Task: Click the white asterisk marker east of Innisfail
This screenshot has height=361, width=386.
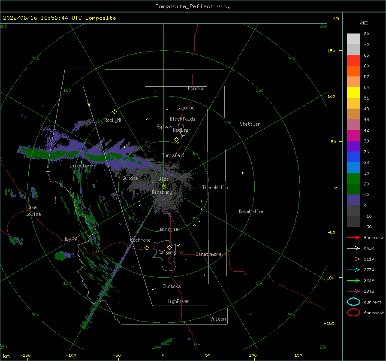Action: pyautogui.click(x=204, y=147)
